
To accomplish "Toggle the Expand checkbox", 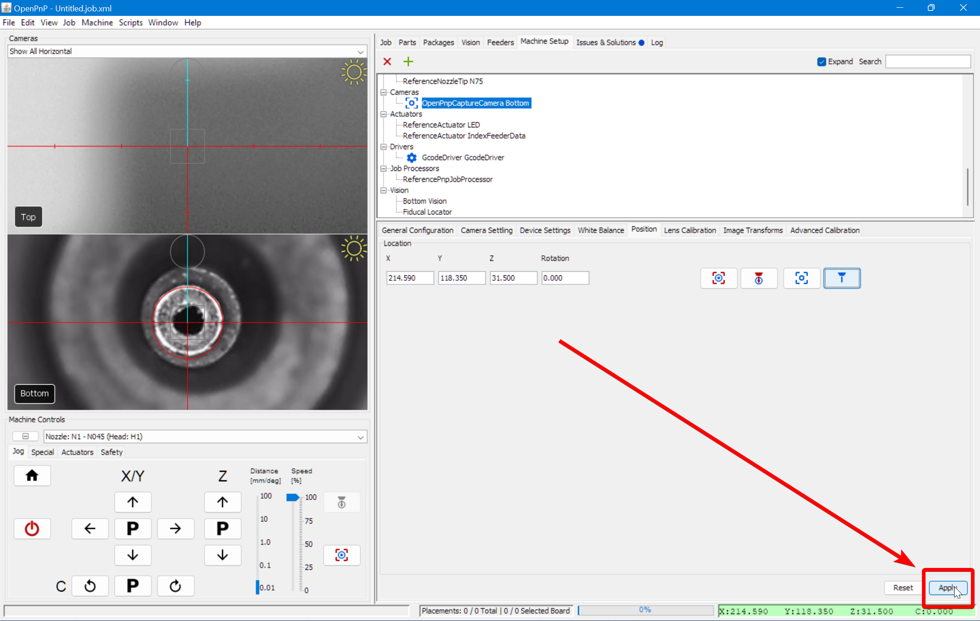I will pyautogui.click(x=822, y=62).
